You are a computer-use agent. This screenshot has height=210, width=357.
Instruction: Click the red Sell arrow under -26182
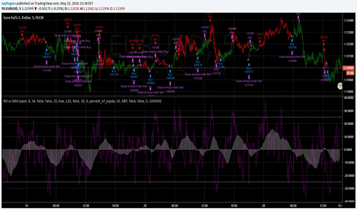324,45
